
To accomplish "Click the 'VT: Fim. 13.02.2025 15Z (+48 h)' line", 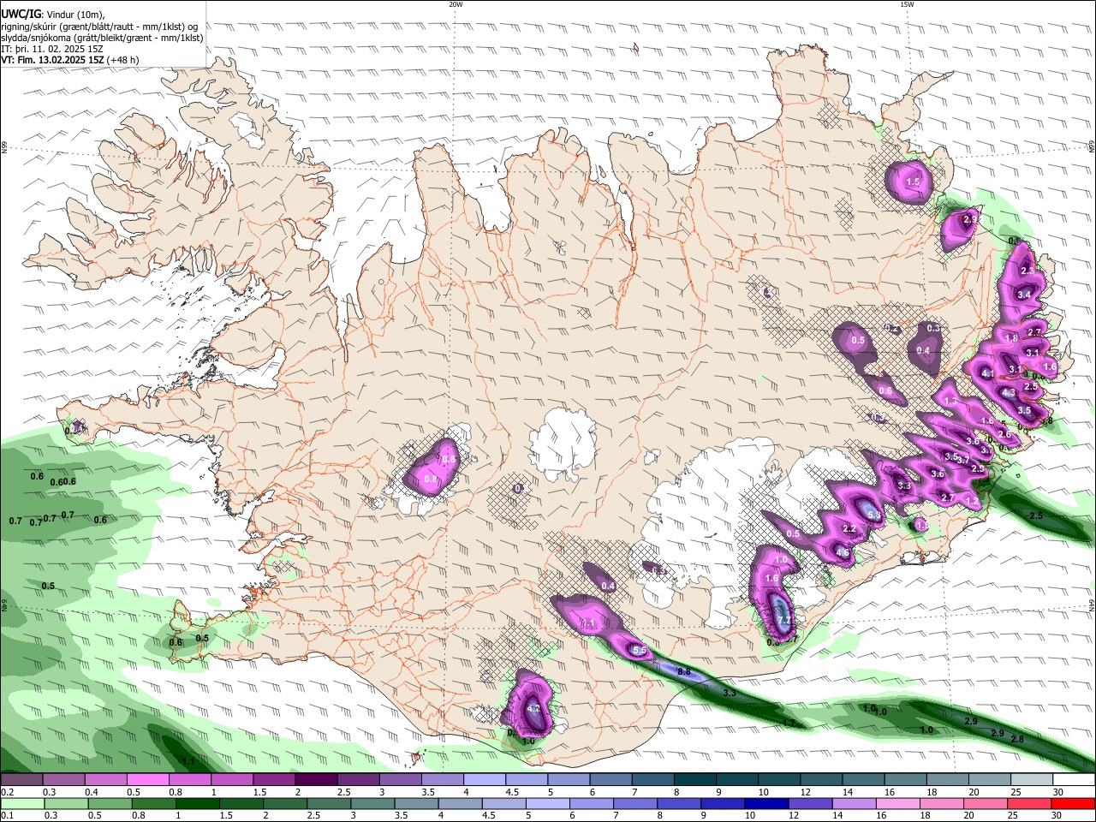I will coord(70,60).
